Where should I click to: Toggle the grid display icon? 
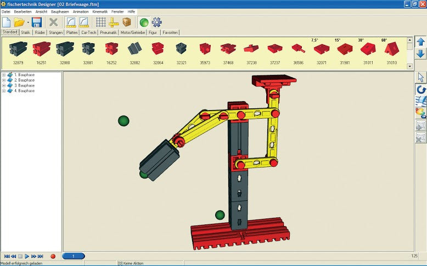pos(101,22)
